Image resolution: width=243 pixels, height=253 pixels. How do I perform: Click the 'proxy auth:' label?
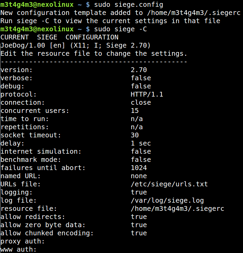point(23,241)
